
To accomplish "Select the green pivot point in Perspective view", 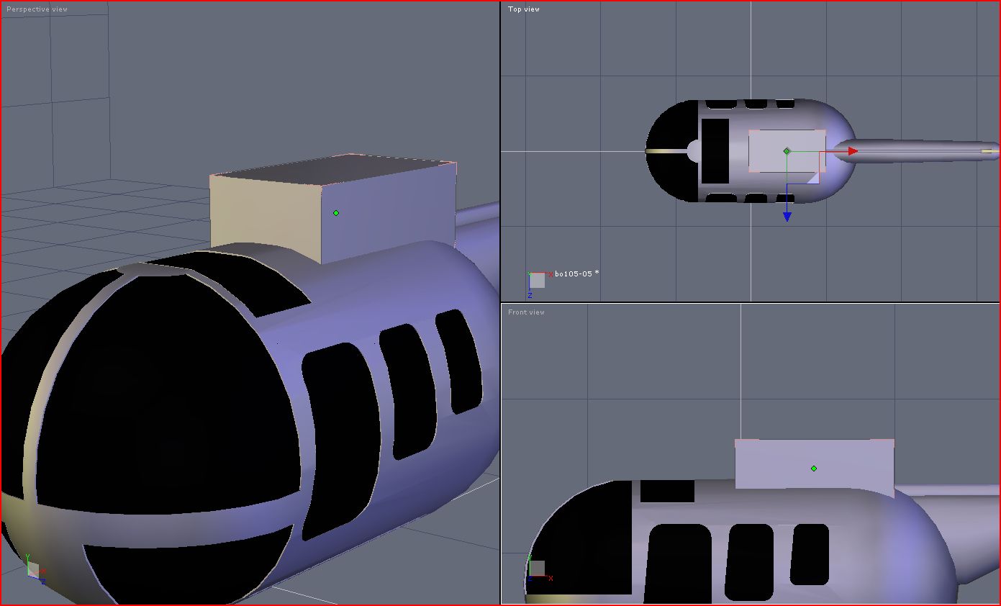I will coord(336,213).
